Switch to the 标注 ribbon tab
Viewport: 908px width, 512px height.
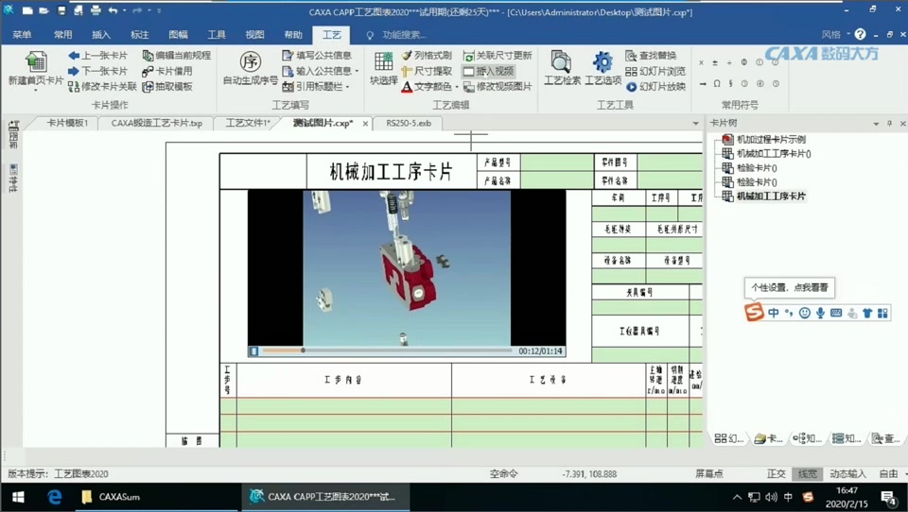pyautogui.click(x=140, y=35)
